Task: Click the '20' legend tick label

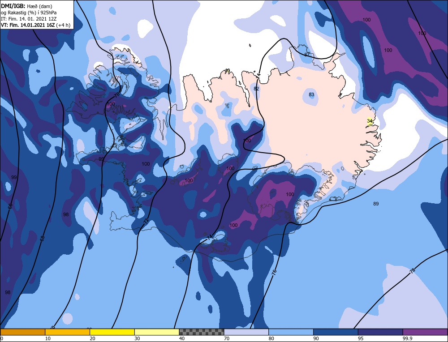Action: click(x=92, y=338)
